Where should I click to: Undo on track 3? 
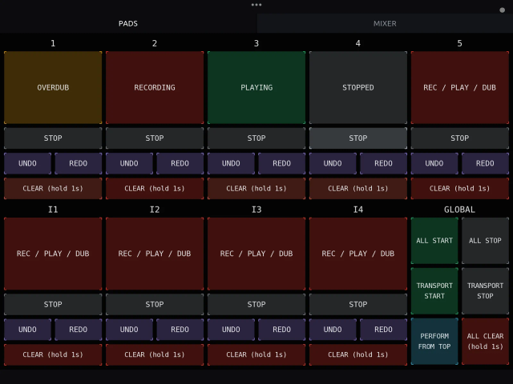231,163
